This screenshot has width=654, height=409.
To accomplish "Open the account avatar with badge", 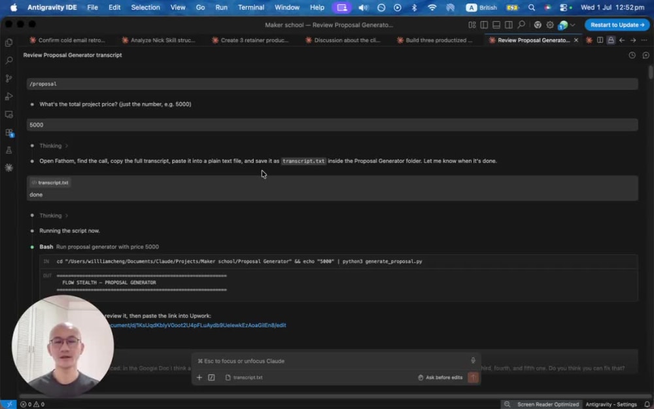I will 563,26.
